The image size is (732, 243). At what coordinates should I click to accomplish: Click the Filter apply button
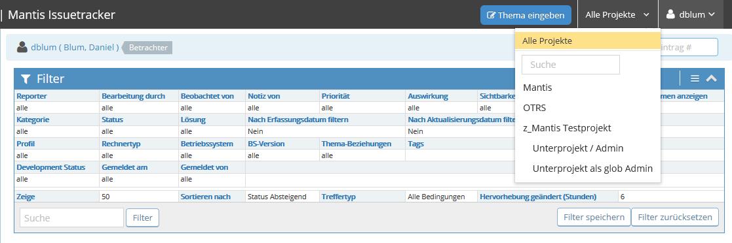[x=142, y=218]
